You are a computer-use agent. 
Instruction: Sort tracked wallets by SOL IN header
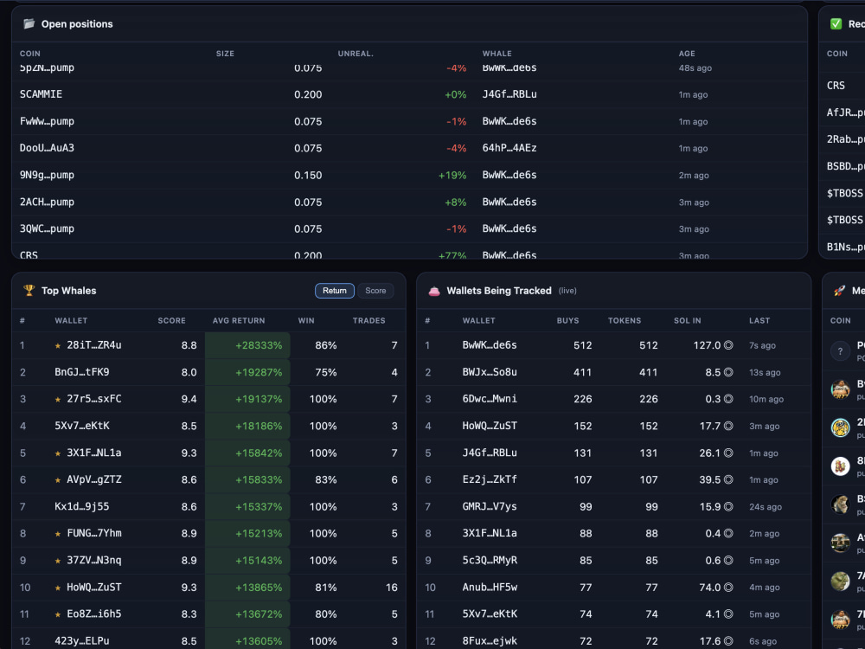[688, 321]
